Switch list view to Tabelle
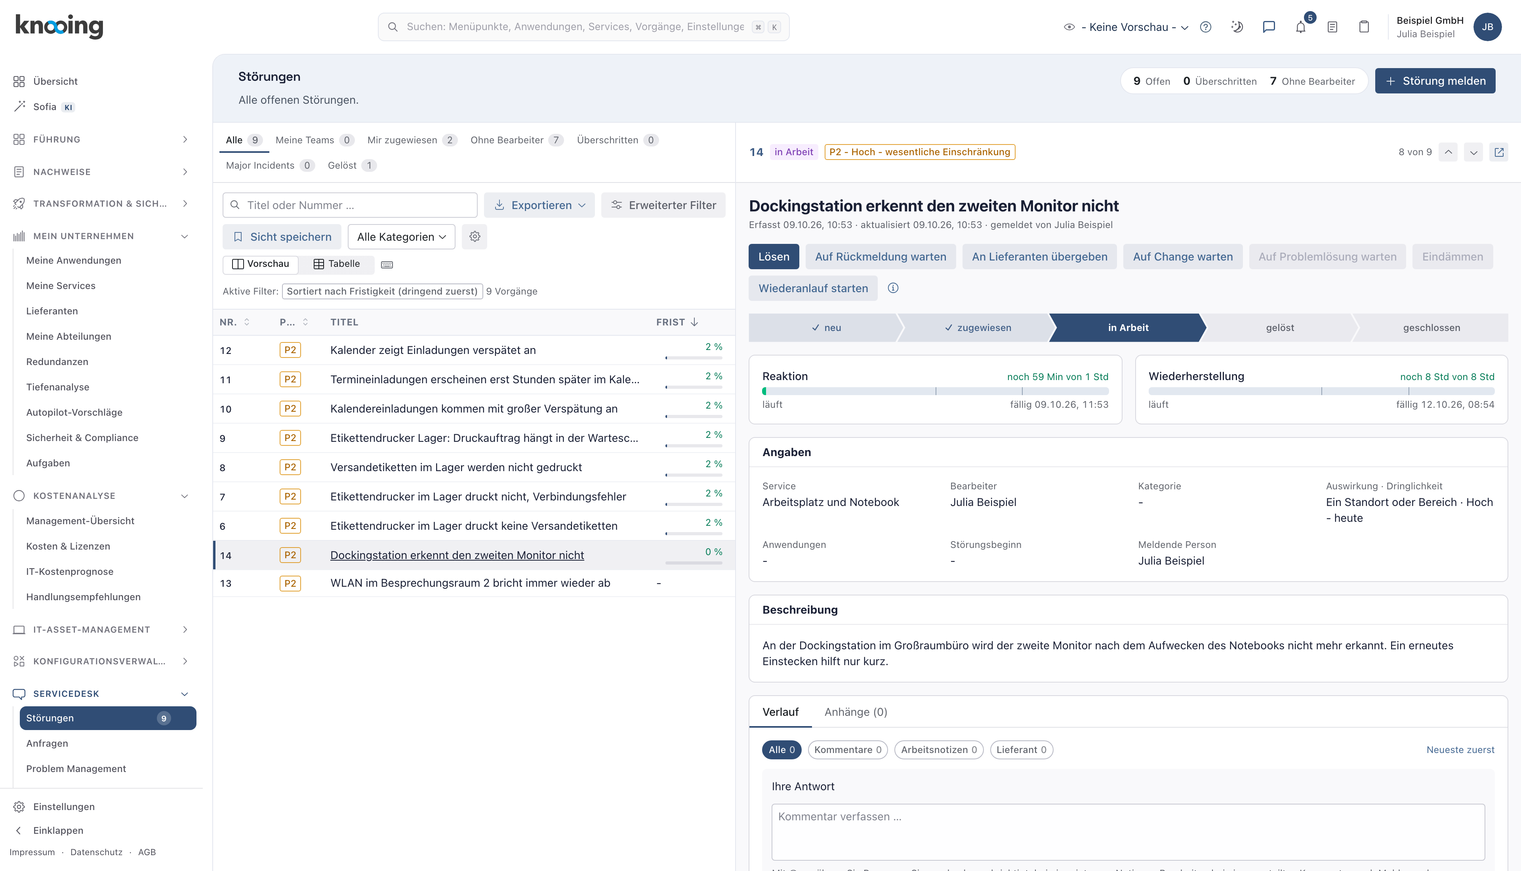Viewport: 1521px width, 871px height. pyautogui.click(x=337, y=264)
